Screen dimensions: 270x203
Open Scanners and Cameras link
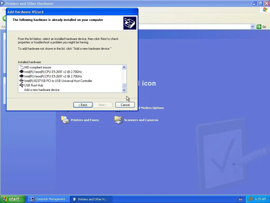click(141, 120)
